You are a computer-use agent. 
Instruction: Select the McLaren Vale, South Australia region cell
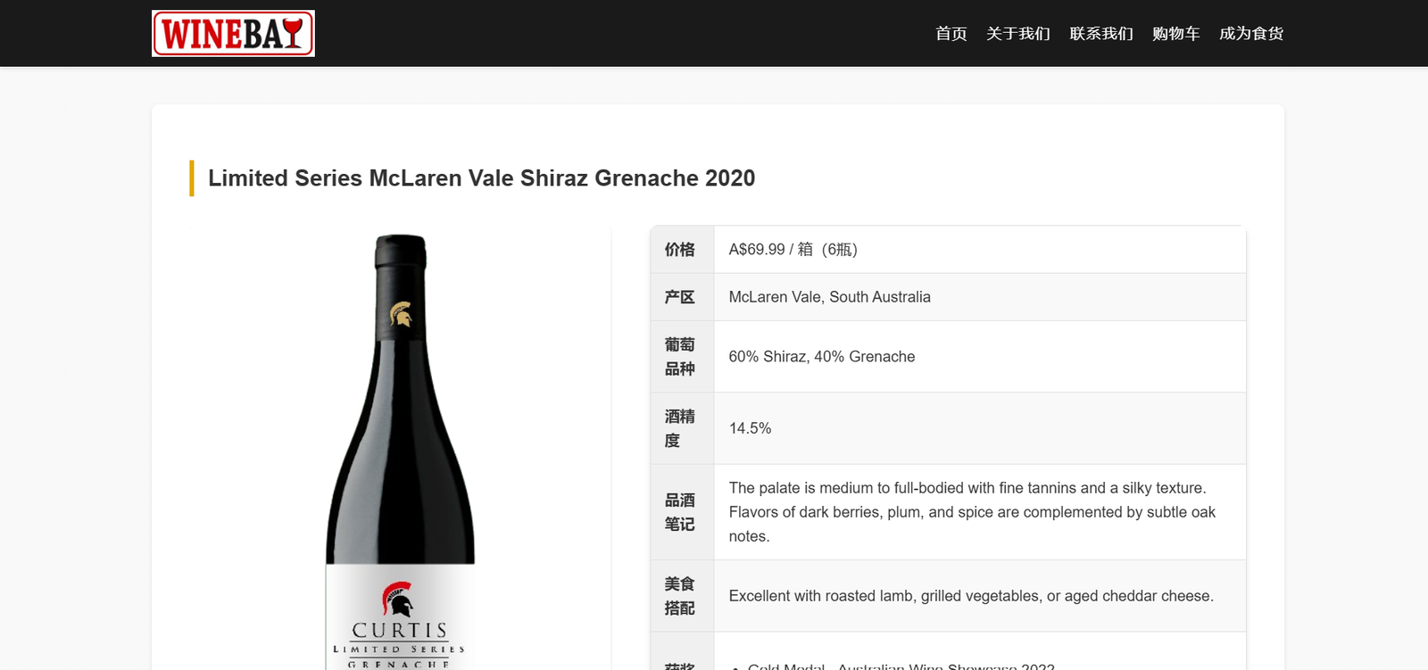point(980,297)
